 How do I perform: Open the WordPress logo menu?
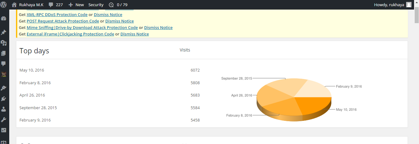point(4,5)
